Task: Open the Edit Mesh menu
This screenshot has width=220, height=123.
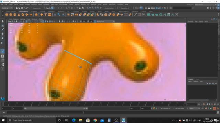Action: tap(46, 4)
